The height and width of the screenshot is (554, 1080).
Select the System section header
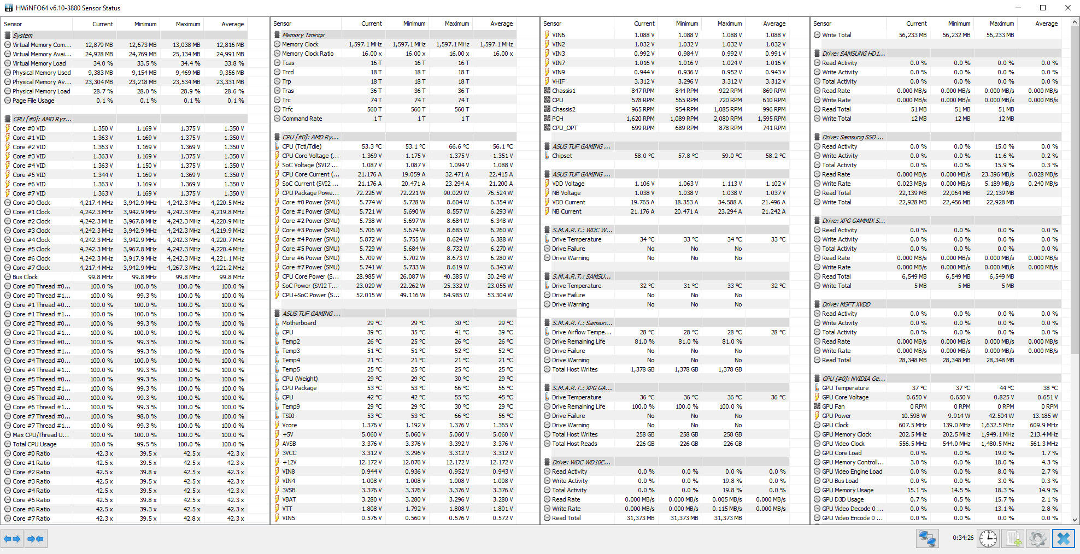[x=124, y=36]
